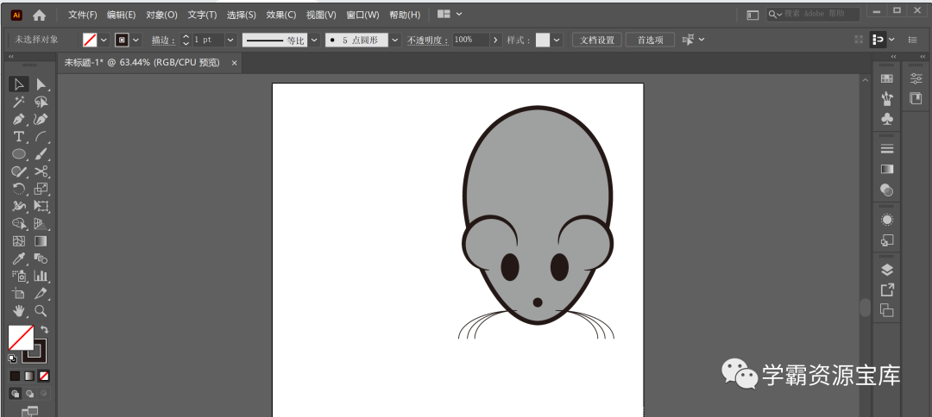Select the Hand tool
932x417 pixels.
(x=18, y=311)
